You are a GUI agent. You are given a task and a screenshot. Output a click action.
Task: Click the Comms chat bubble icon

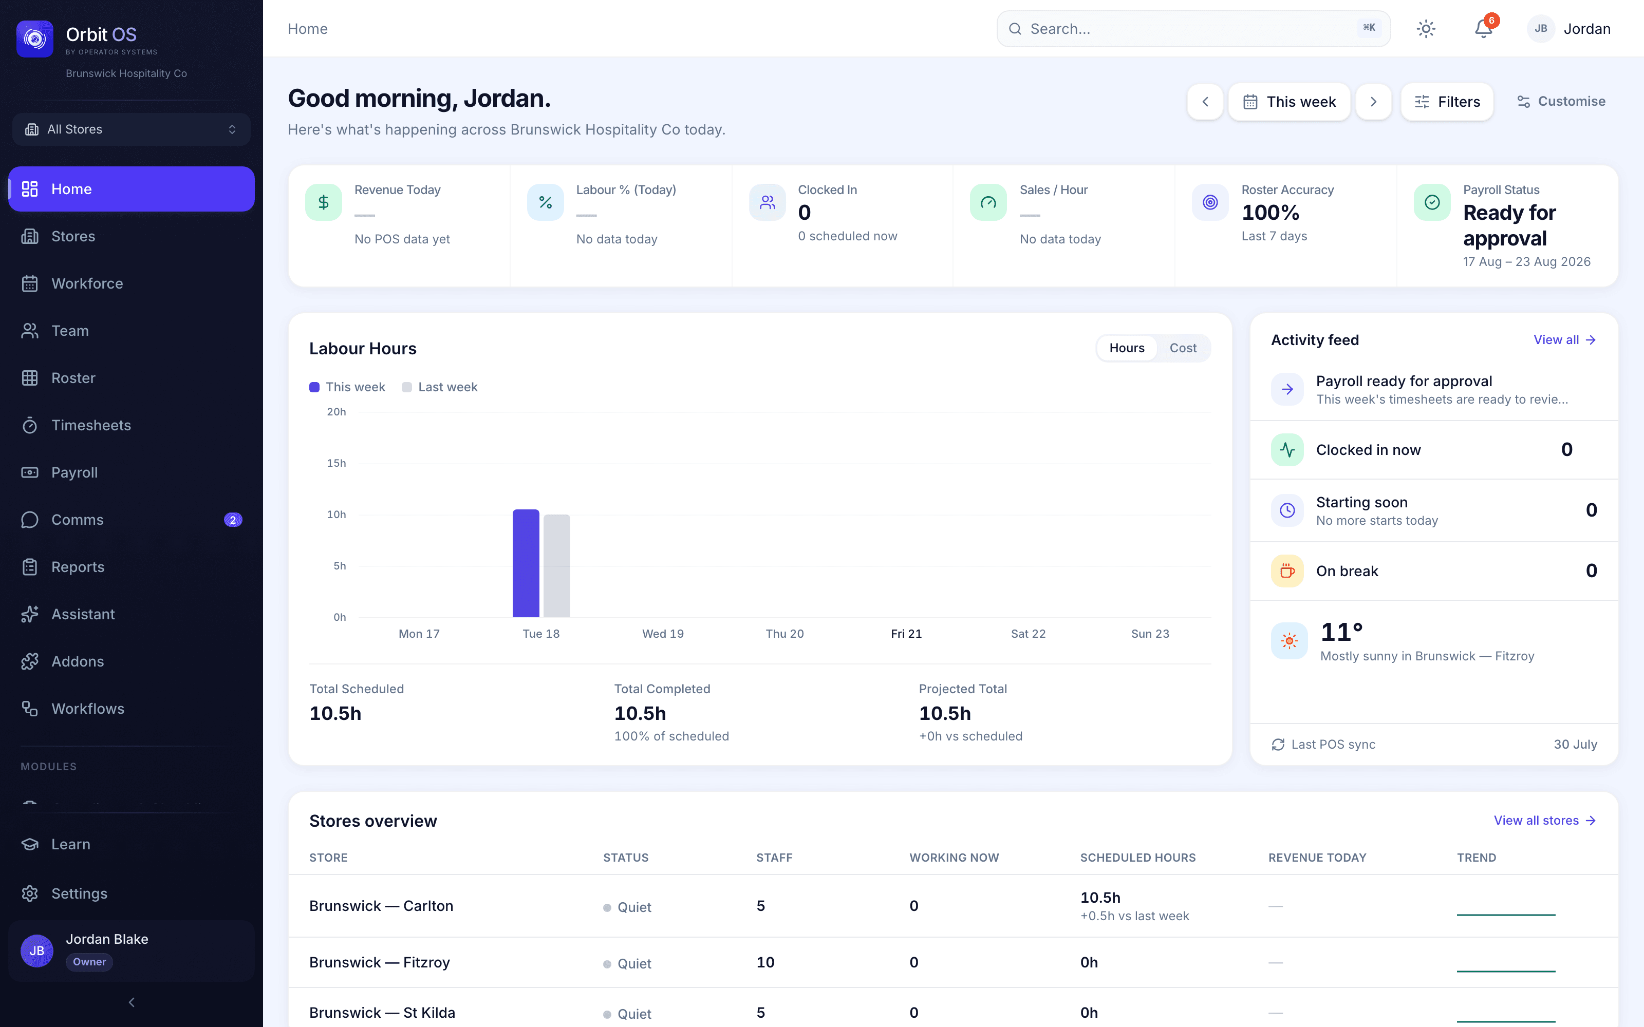[x=30, y=520]
